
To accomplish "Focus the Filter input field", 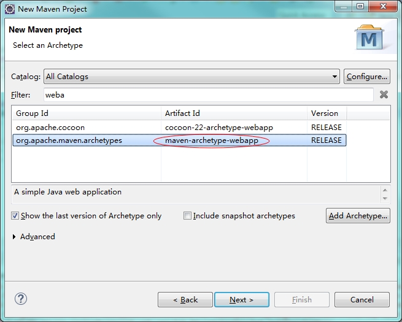I will (x=209, y=95).
